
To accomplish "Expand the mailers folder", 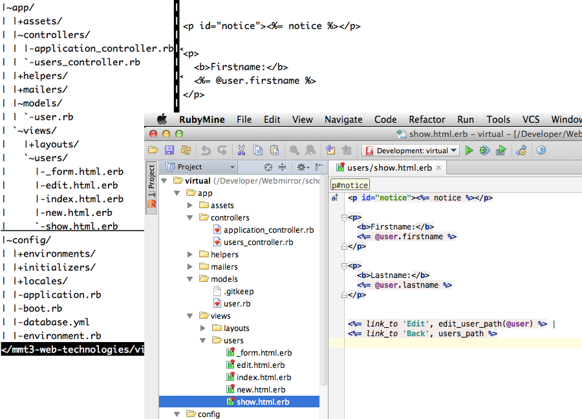I will 190,266.
